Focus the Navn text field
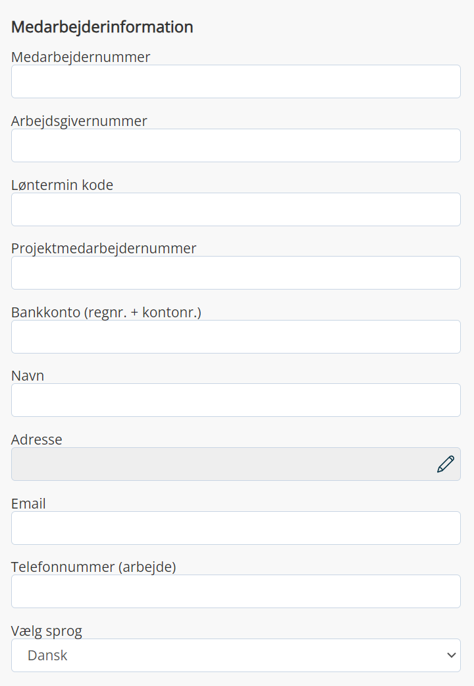 click(x=236, y=400)
